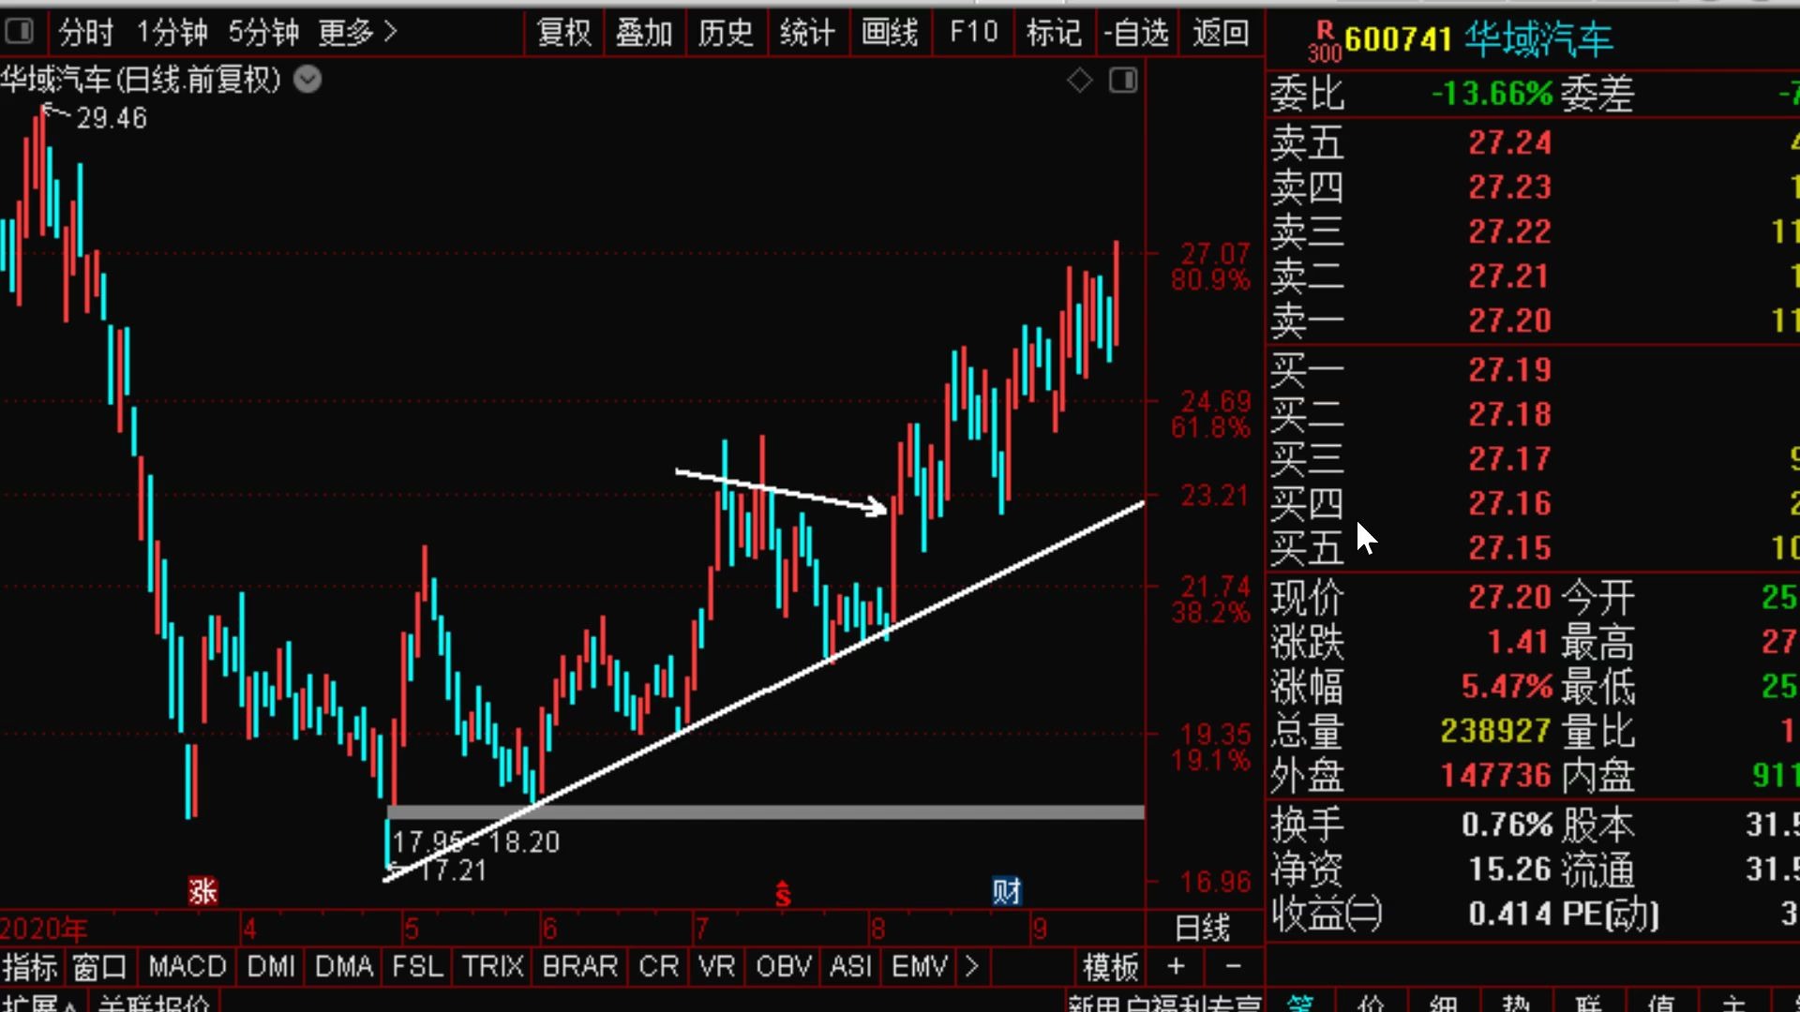
Task: Click 总量 value 238927
Action: coord(1495,731)
